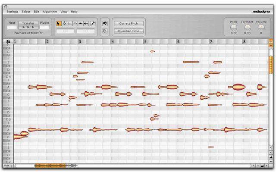This screenshot has height=172, width=276.
Task: Click the Quantize Time button
Action: coord(129,31)
